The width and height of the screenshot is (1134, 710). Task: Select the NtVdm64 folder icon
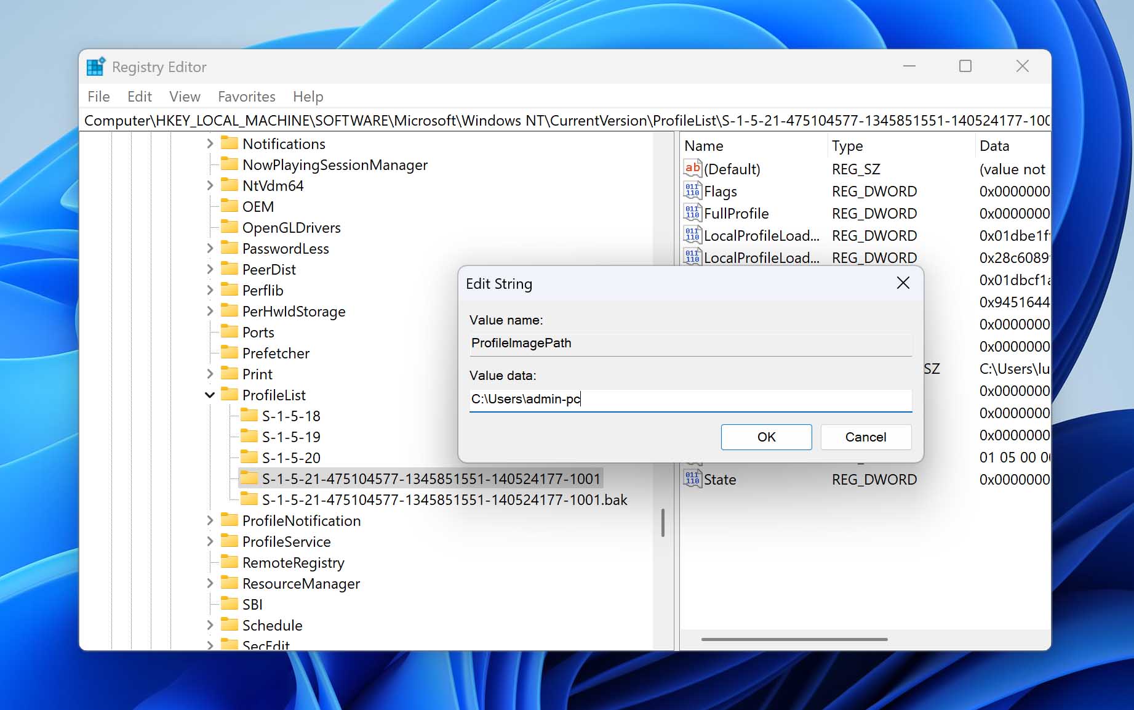point(230,185)
